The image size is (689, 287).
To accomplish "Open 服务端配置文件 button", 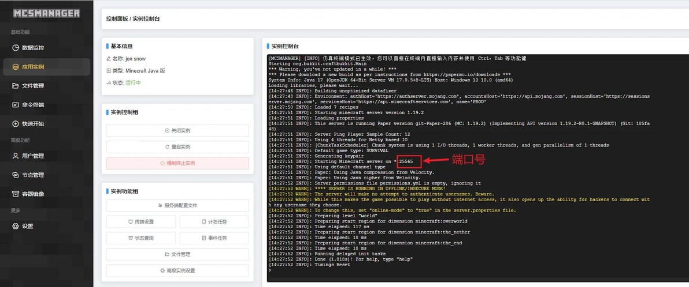I will (177, 206).
